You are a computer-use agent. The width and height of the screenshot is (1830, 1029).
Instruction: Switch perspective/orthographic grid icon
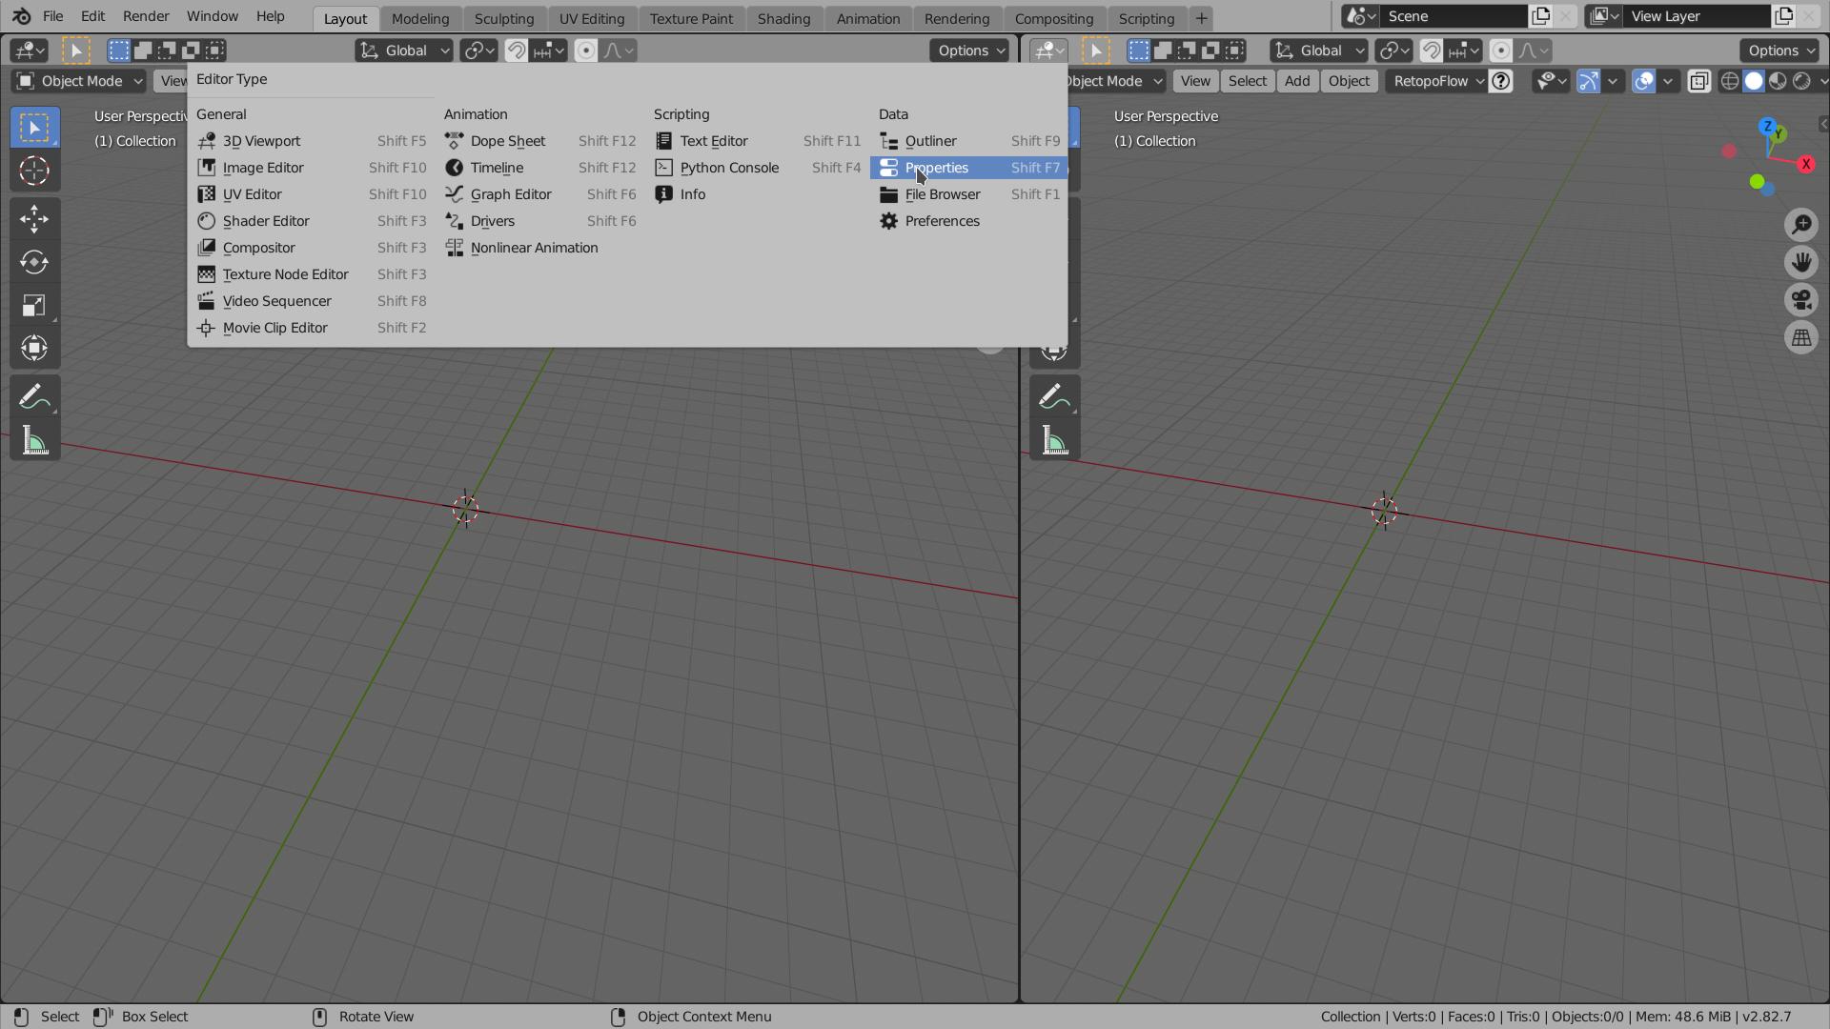pyautogui.click(x=1801, y=338)
